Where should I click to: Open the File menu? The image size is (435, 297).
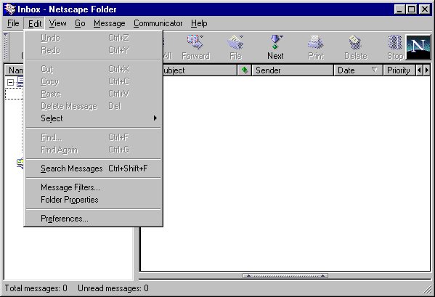pos(13,23)
